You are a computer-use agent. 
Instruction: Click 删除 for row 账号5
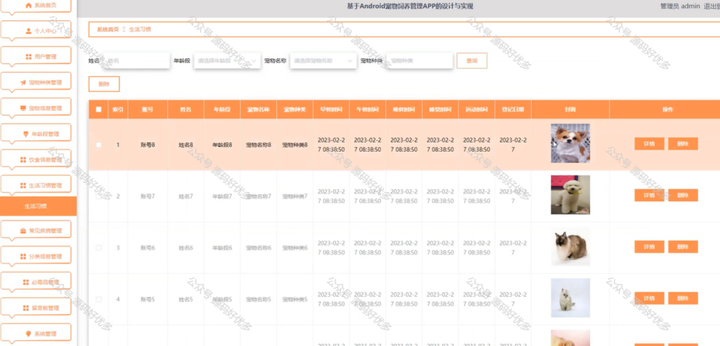[683, 298]
